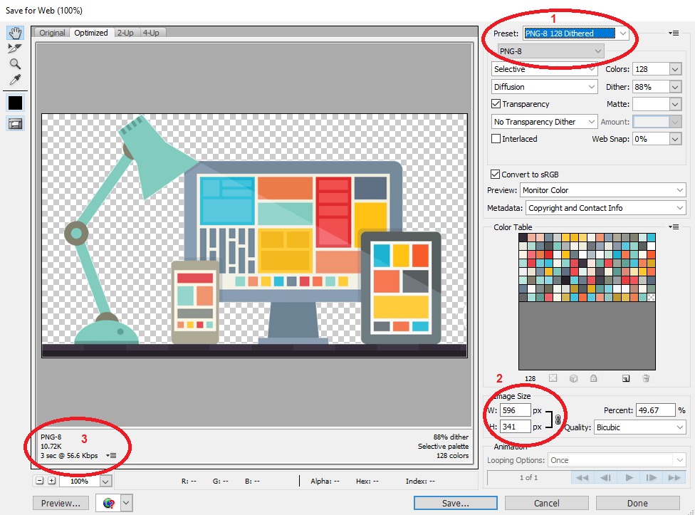Select the Eyedropper tool

coord(15,80)
